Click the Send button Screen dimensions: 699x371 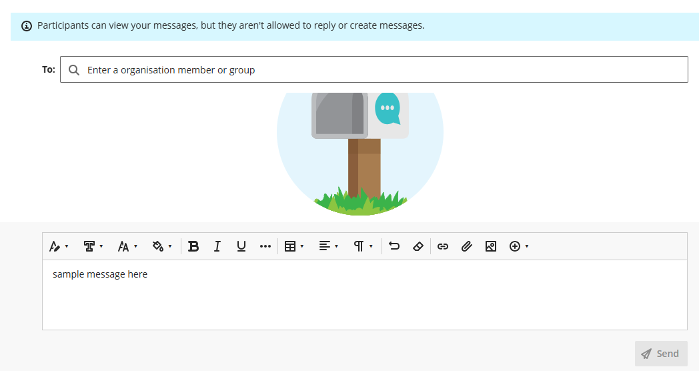coord(661,354)
